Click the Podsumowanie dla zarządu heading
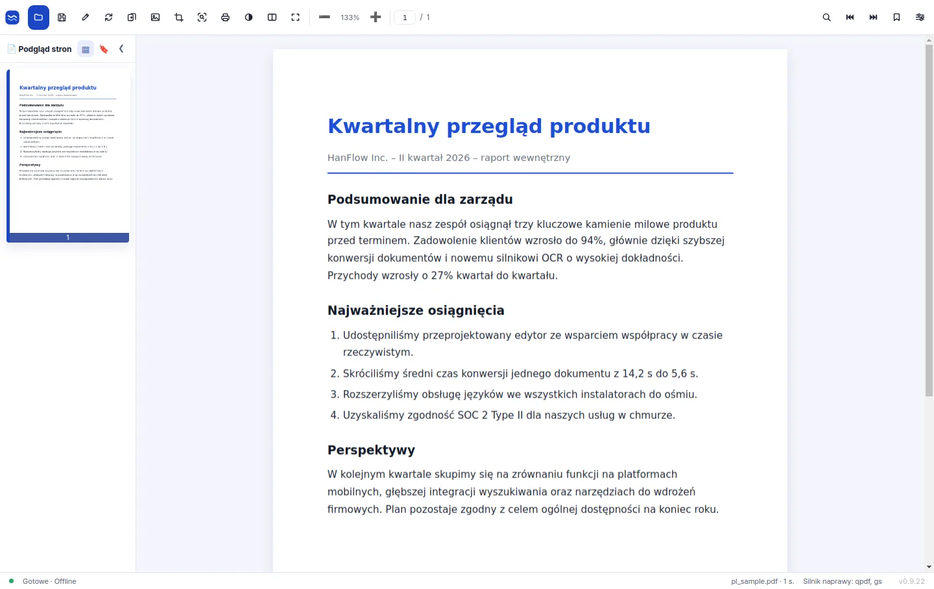The height and width of the screenshot is (589, 934). tap(420, 199)
